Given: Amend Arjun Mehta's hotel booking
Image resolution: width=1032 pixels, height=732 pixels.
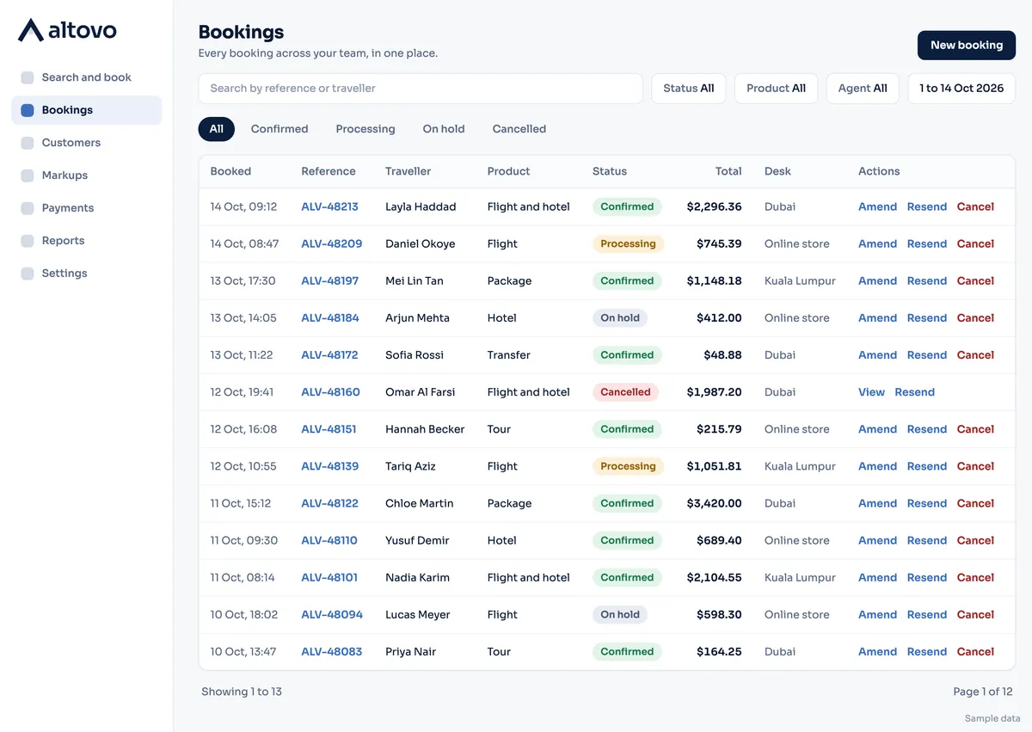Looking at the screenshot, I should pos(877,317).
